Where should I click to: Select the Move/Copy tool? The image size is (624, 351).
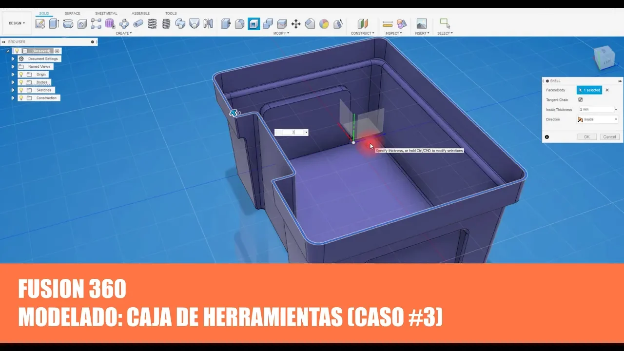click(x=296, y=23)
